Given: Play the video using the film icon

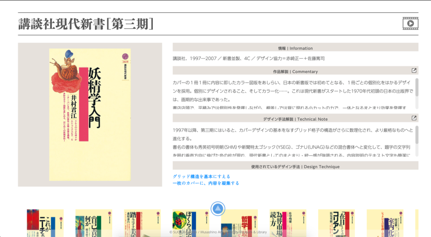Looking at the screenshot, I should point(410,24).
